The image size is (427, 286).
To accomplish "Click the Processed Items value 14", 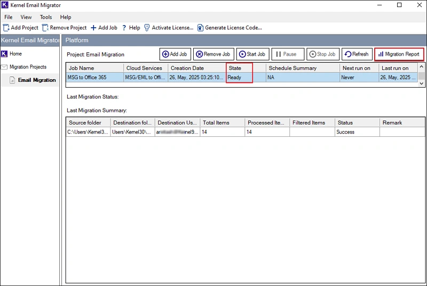I will (x=267, y=132).
